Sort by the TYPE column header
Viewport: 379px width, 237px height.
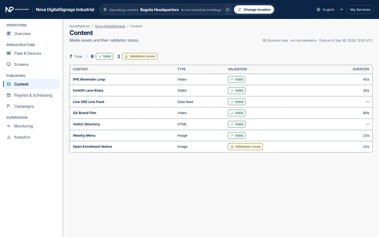pyautogui.click(x=182, y=69)
